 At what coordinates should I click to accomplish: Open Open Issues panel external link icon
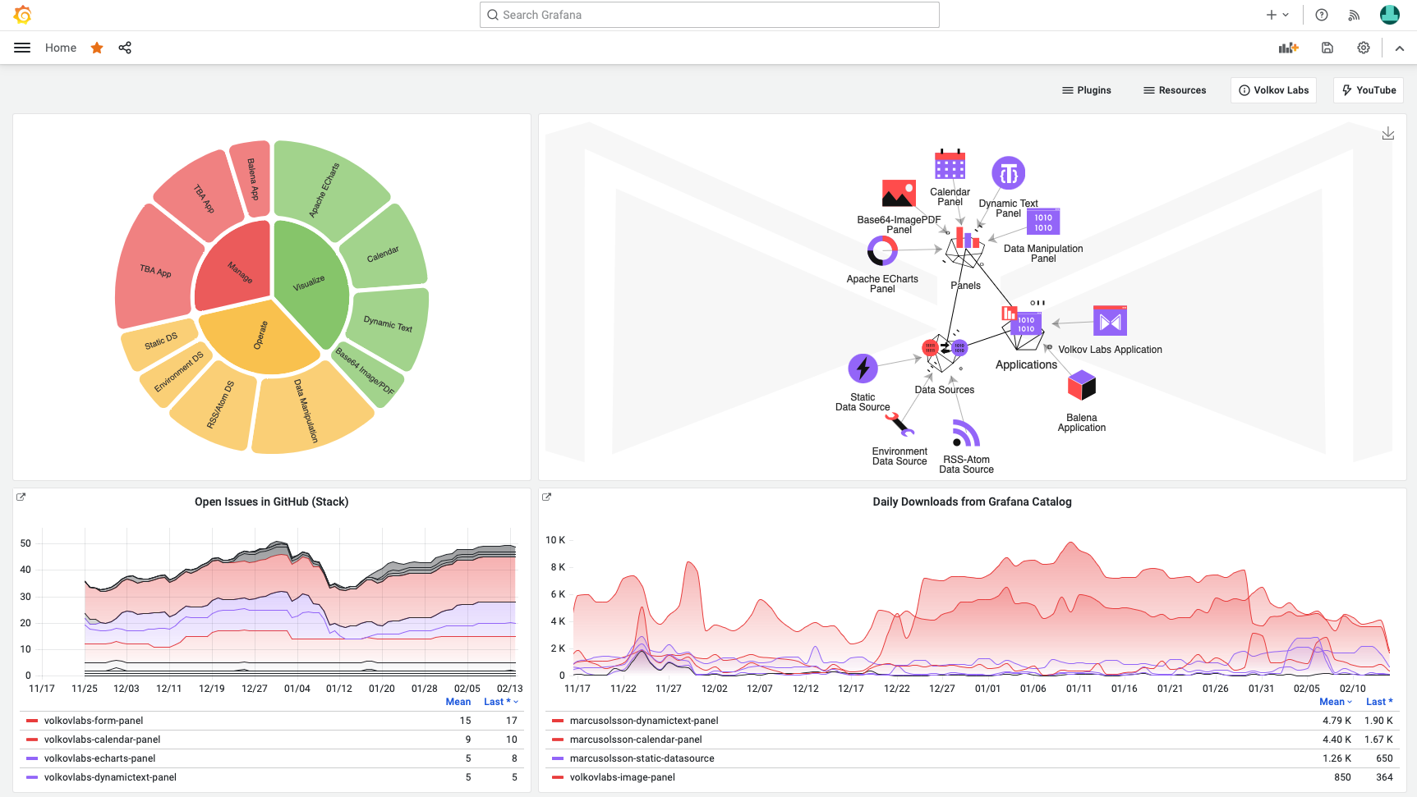pos(21,497)
